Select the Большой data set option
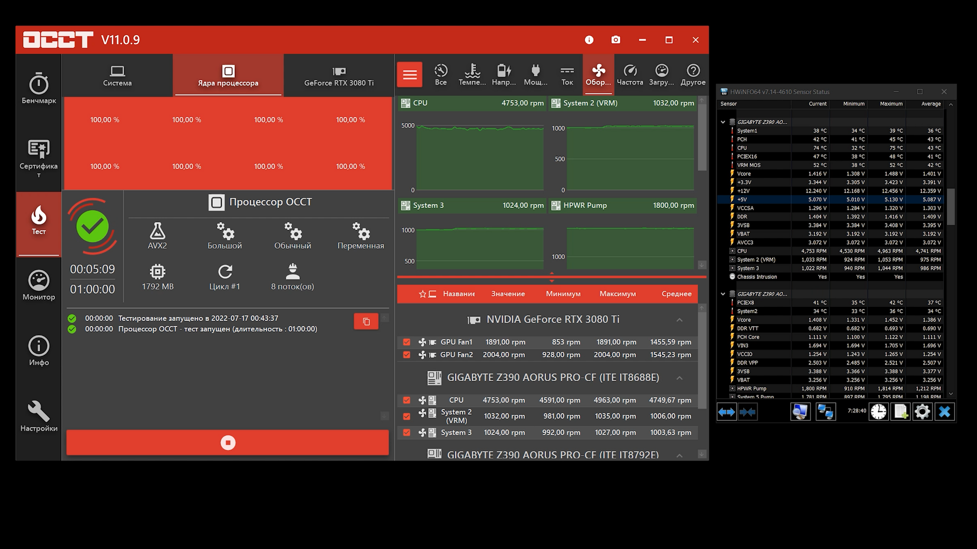This screenshot has height=549, width=977. pos(225,235)
